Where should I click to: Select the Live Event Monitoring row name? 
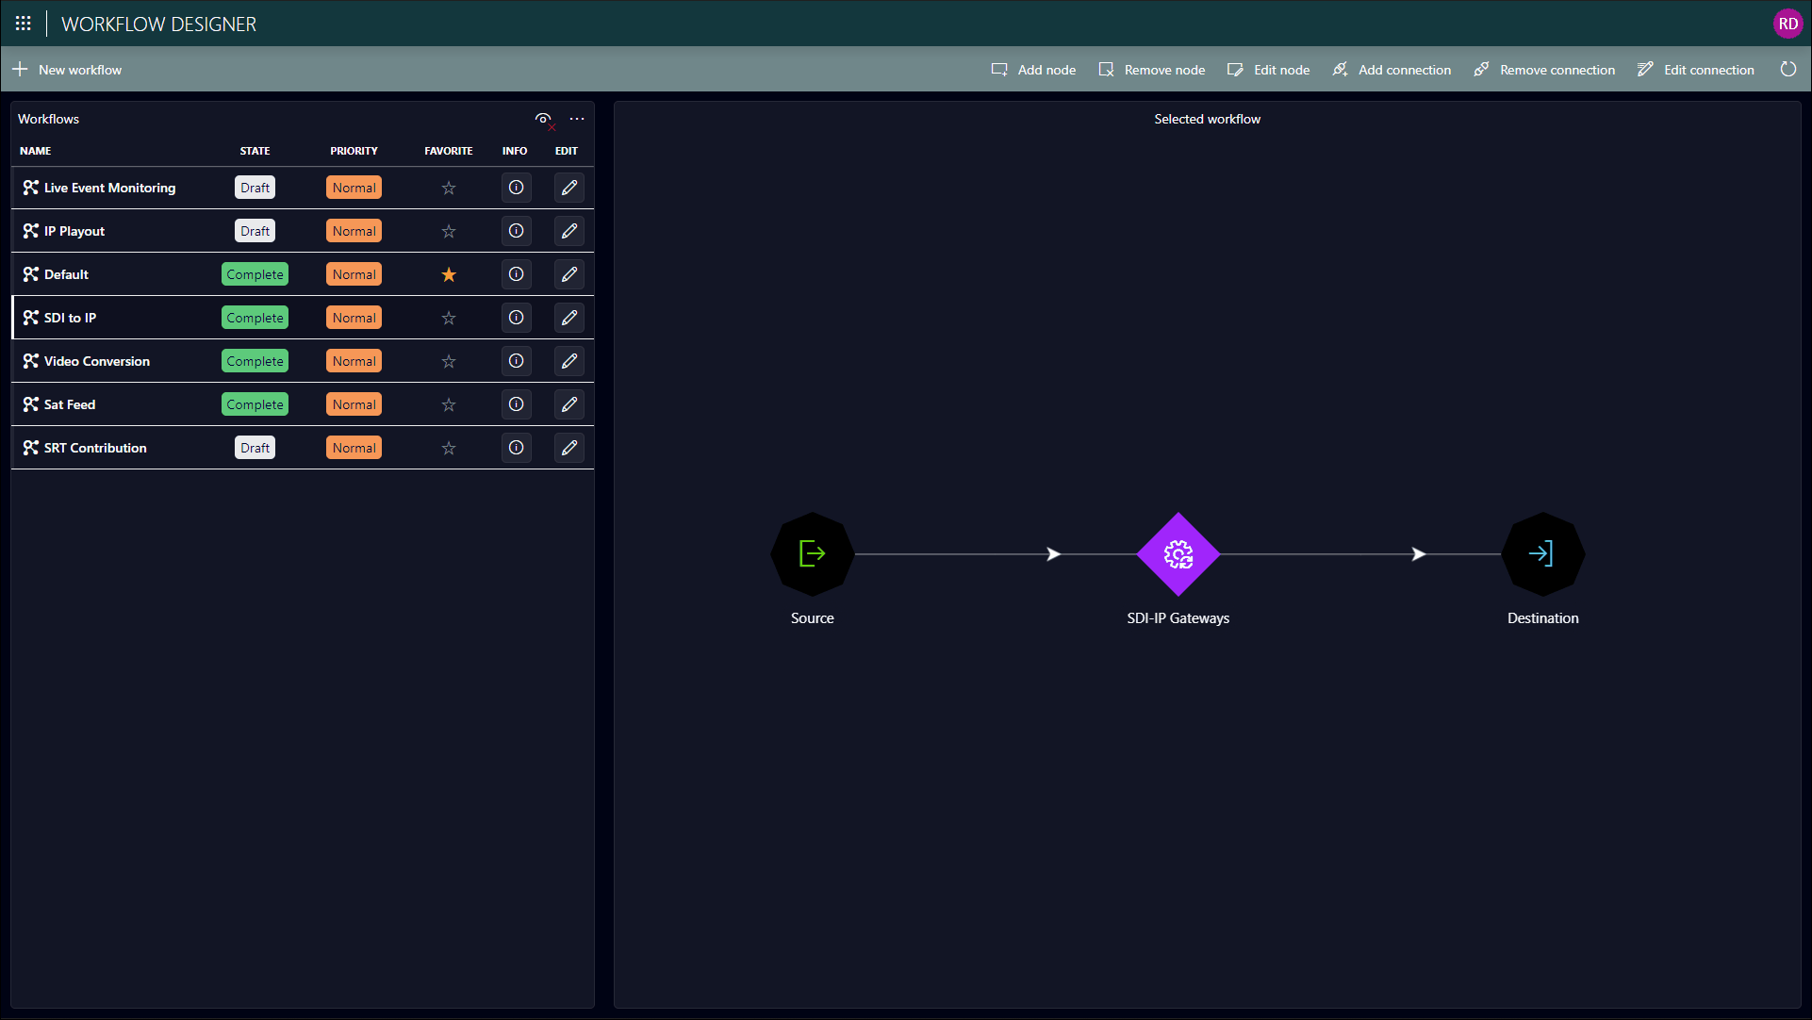click(x=109, y=188)
